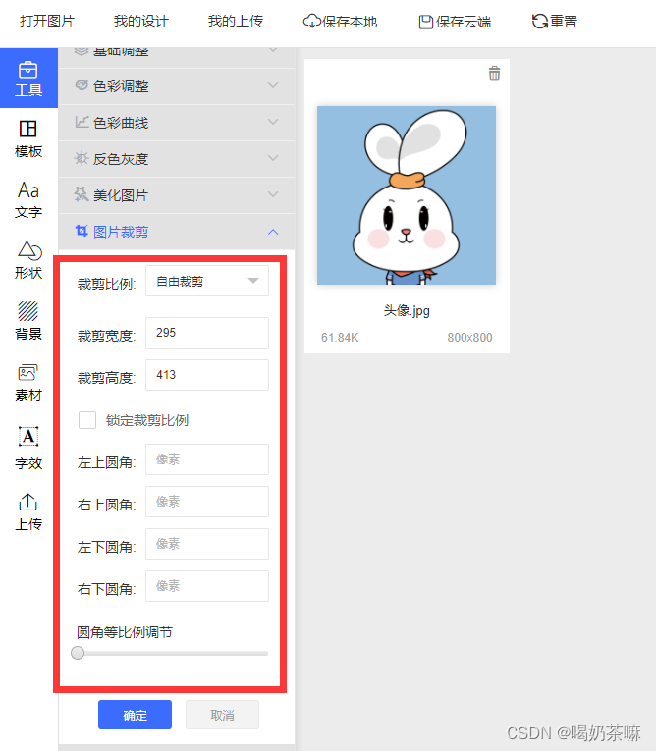Click the 色彩调整 palette icon
Screen dimensions: 656x751
point(82,85)
